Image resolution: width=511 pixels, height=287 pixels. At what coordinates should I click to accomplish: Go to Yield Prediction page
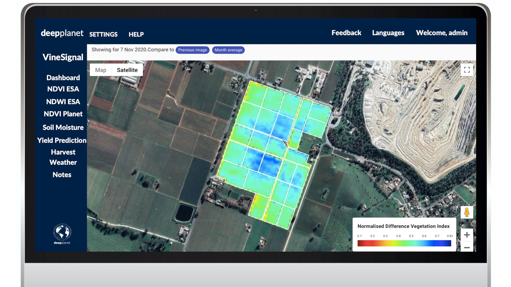click(x=62, y=140)
